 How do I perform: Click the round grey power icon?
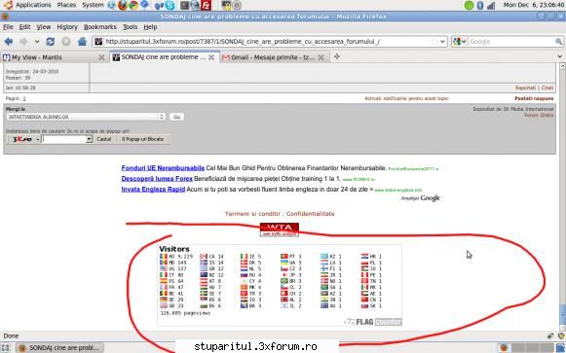pos(237,5)
